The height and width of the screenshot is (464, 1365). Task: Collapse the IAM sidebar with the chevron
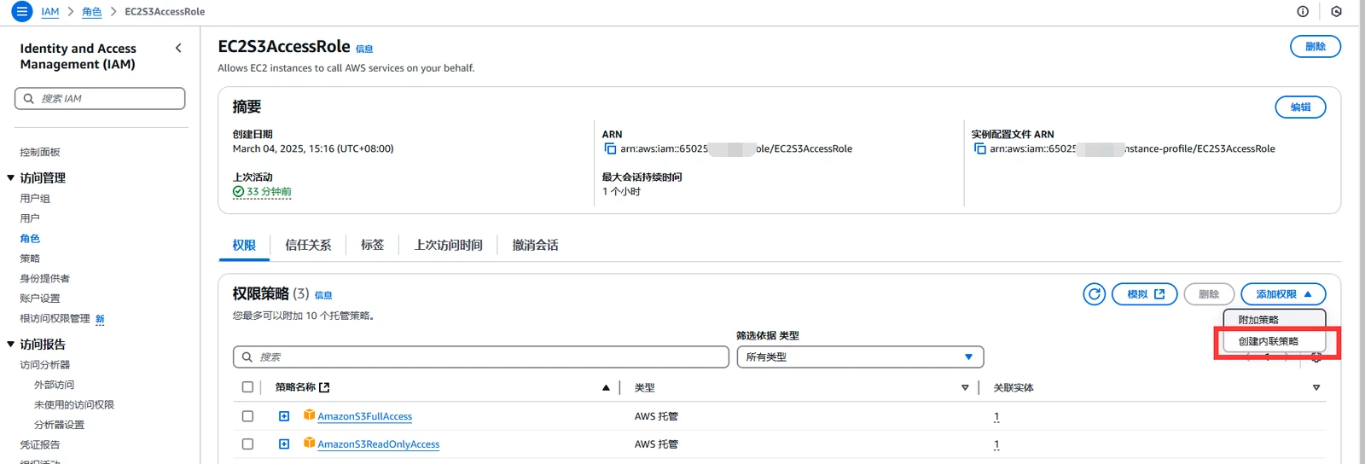(178, 49)
